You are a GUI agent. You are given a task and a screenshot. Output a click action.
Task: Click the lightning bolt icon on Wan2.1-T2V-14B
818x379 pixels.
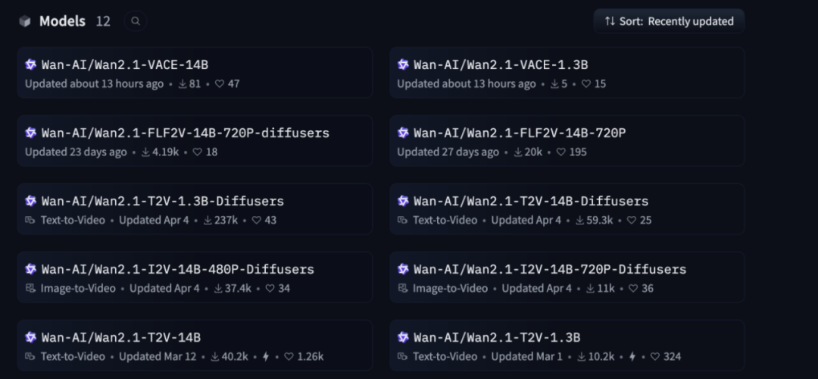pos(266,357)
